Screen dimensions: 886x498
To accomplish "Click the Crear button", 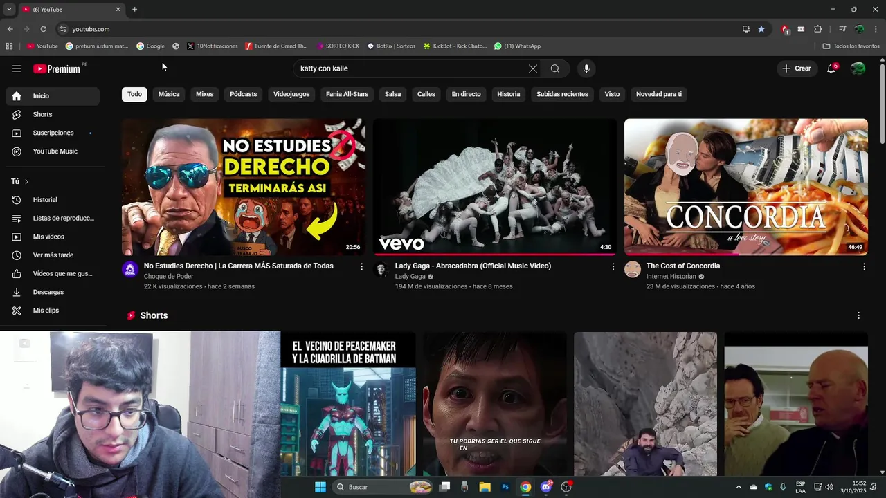I will 796,68.
